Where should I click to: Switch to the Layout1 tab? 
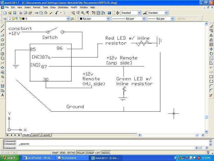point(35,135)
